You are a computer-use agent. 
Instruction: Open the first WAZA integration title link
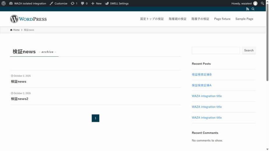pyautogui.click(x=207, y=96)
